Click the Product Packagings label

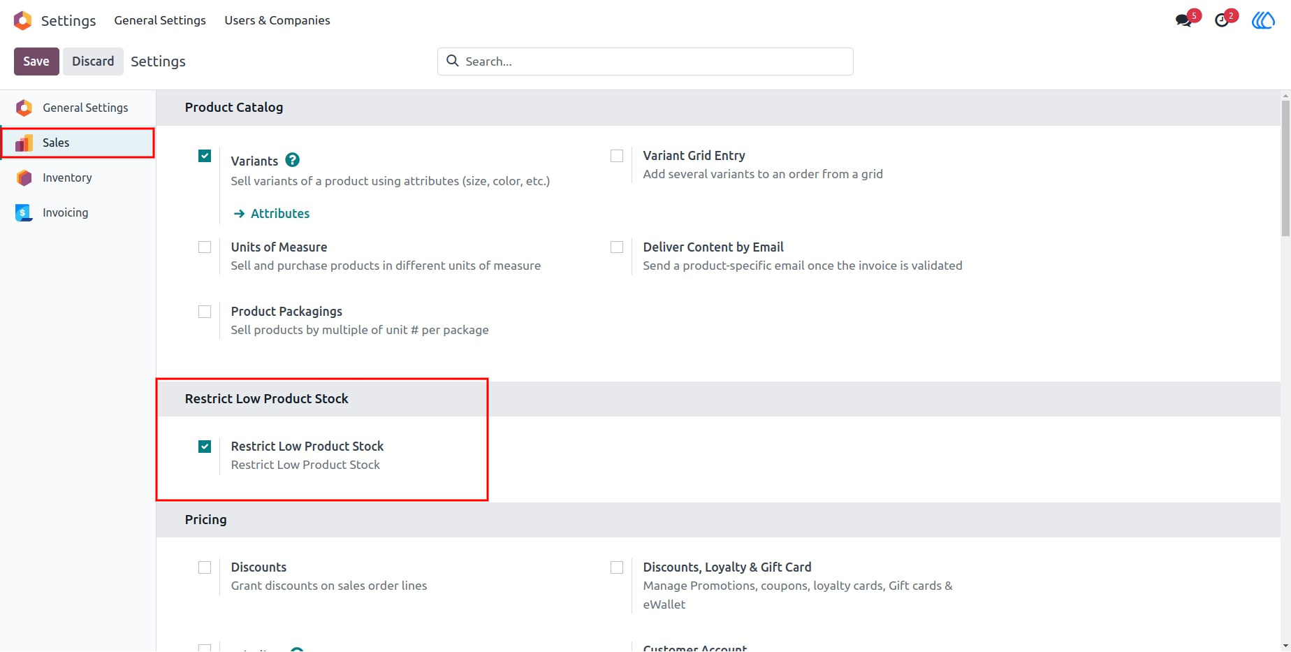(286, 312)
